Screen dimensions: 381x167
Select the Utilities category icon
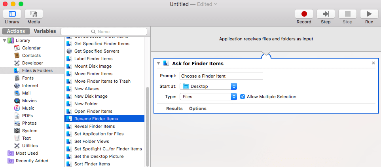pyautogui.click(x=17, y=146)
